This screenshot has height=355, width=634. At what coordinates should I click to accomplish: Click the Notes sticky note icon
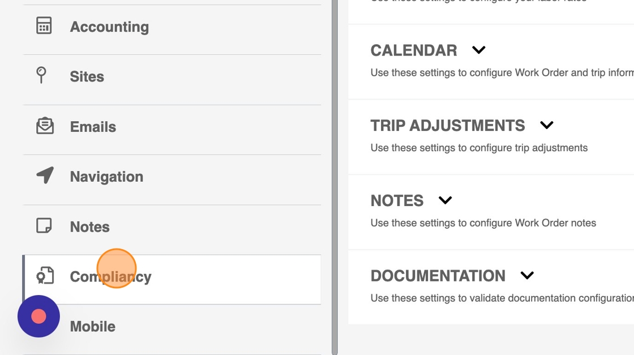[44, 226]
